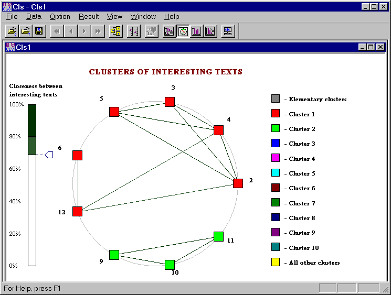Click the open folder icon marked T
This screenshot has width=391, height=295.
pyautogui.click(x=25, y=31)
